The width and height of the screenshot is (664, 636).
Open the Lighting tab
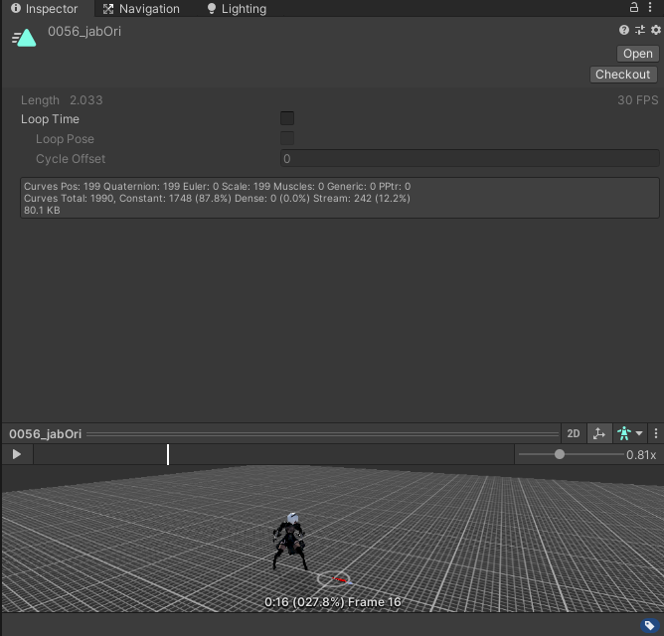tap(237, 9)
